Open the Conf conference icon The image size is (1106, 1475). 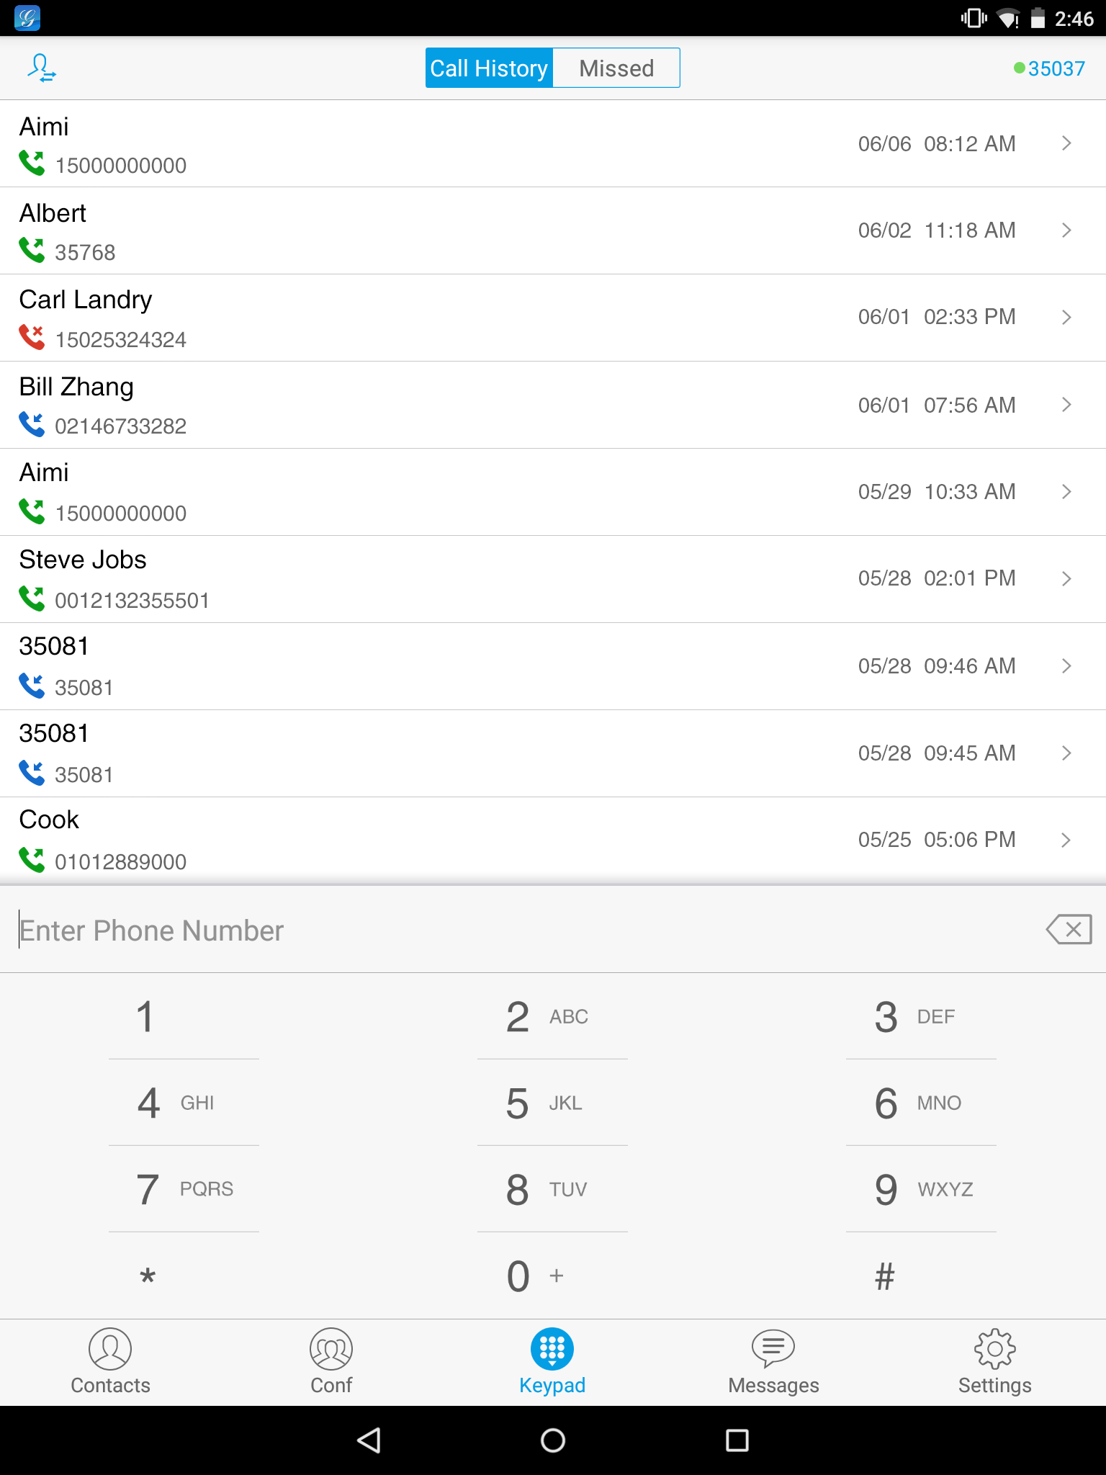(331, 1348)
